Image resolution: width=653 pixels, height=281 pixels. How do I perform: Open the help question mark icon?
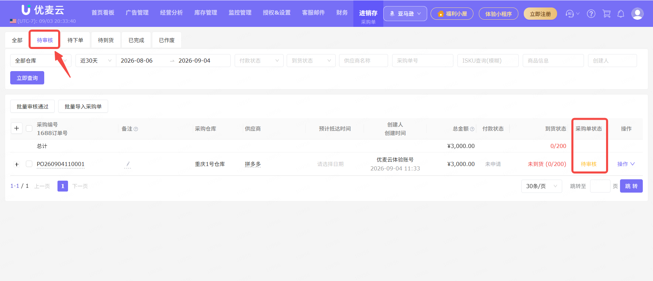pyautogui.click(x=591, y=14)
